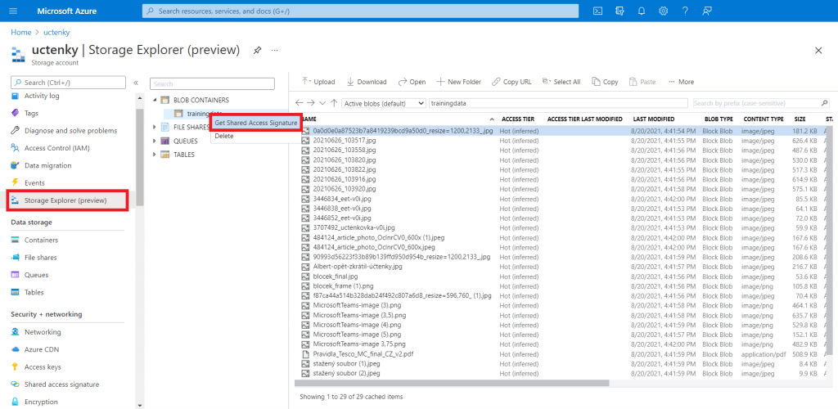Pin the Storage Explorer blade
Viewport: 838px width, 409px height.
click(257, 50)
